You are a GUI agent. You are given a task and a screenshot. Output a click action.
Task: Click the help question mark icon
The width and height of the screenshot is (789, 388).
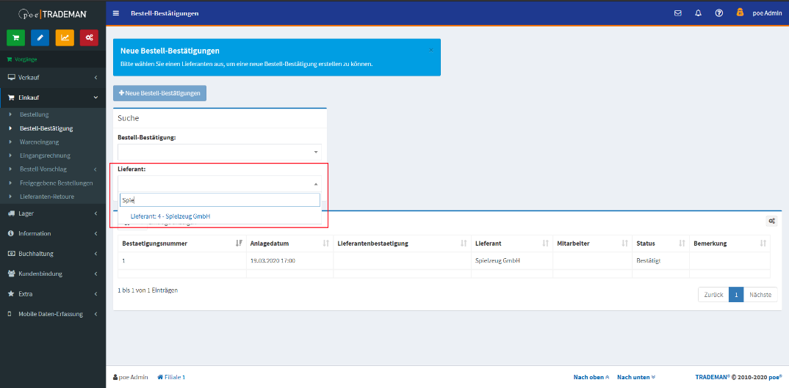tap(718, 13)
